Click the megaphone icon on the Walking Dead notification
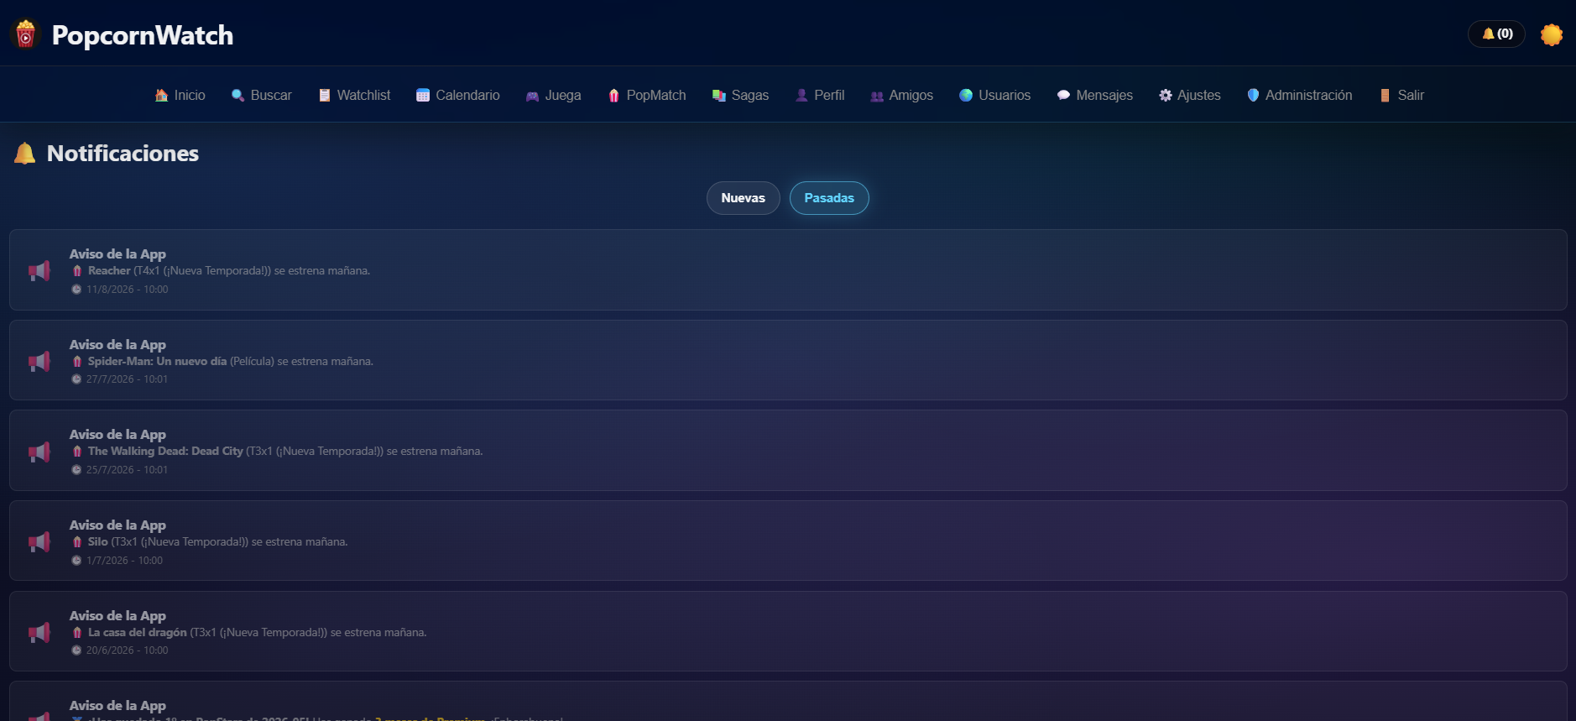1576x721 pixels. [x=39, y=452]
